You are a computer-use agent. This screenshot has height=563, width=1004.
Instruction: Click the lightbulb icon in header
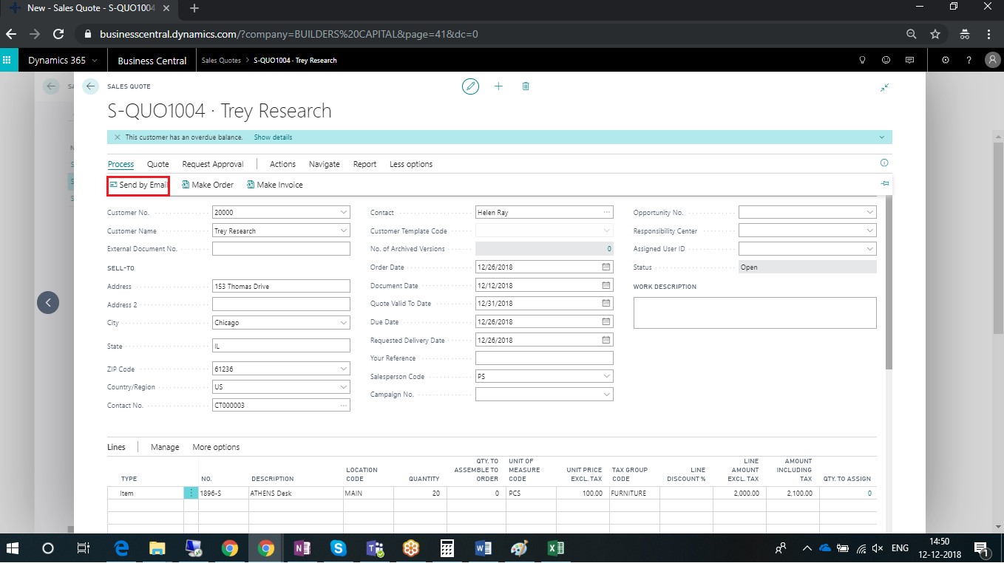(x=862, y=61)
